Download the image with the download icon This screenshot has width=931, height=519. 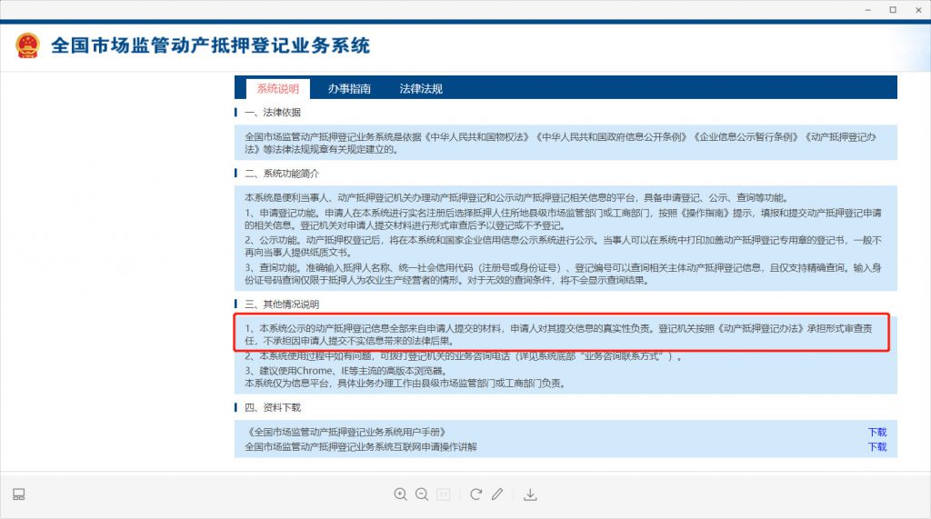(x=530, y=494)
